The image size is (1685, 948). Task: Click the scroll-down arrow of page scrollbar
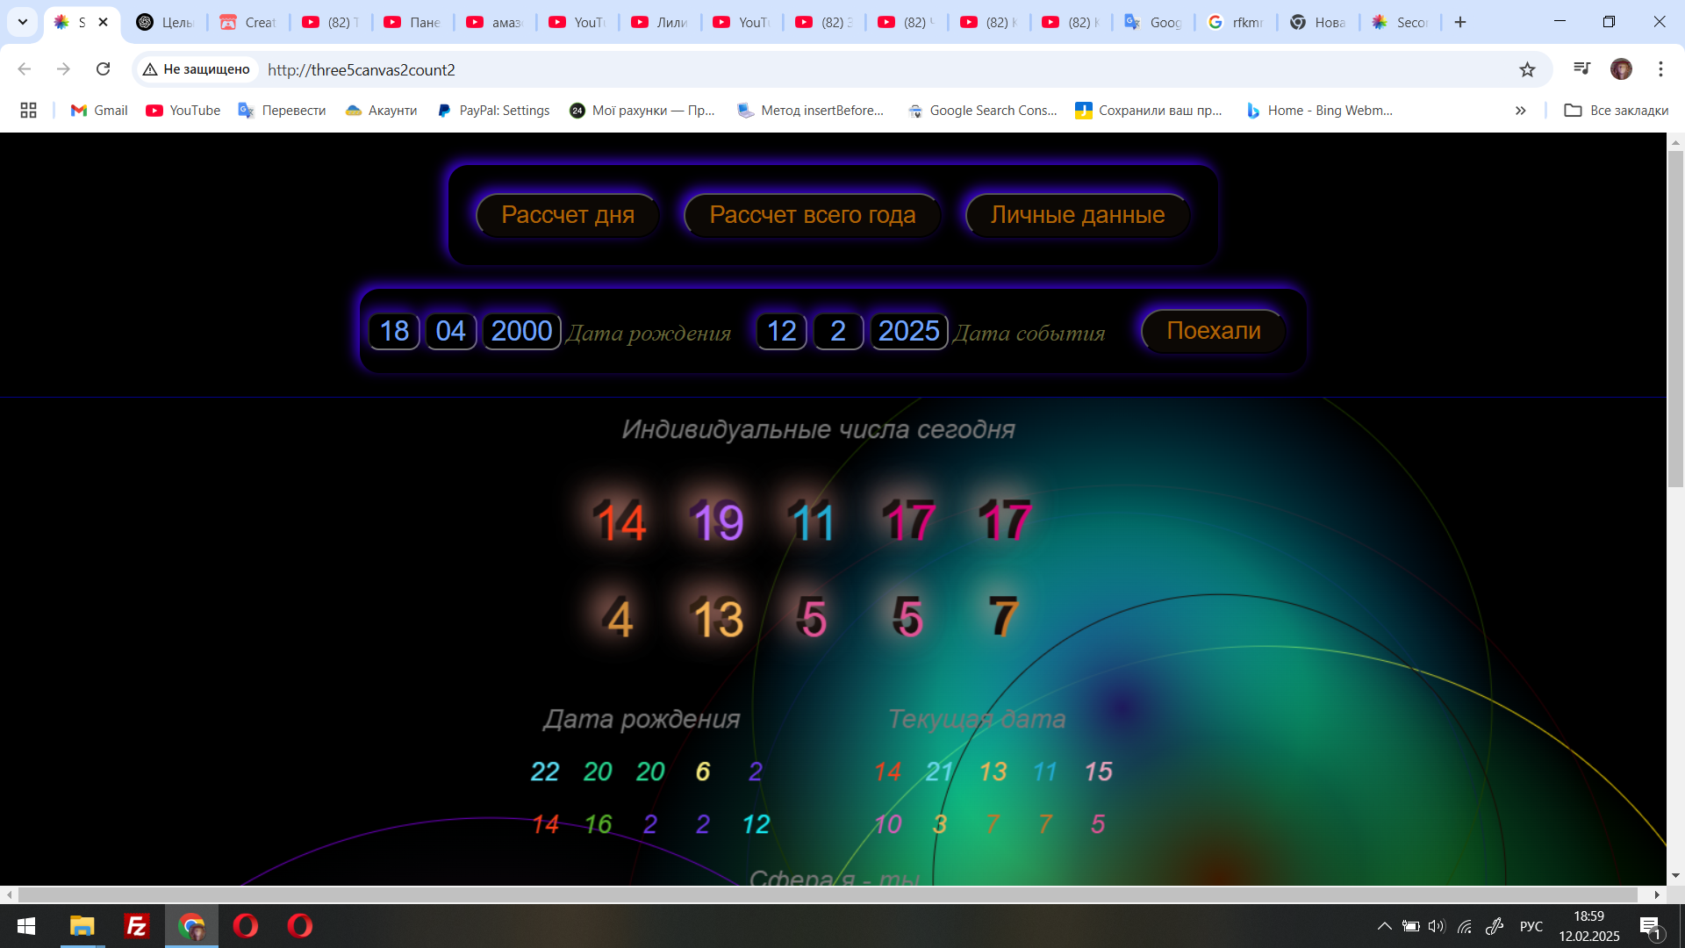pyautogui.click(x=1675, y=875)
